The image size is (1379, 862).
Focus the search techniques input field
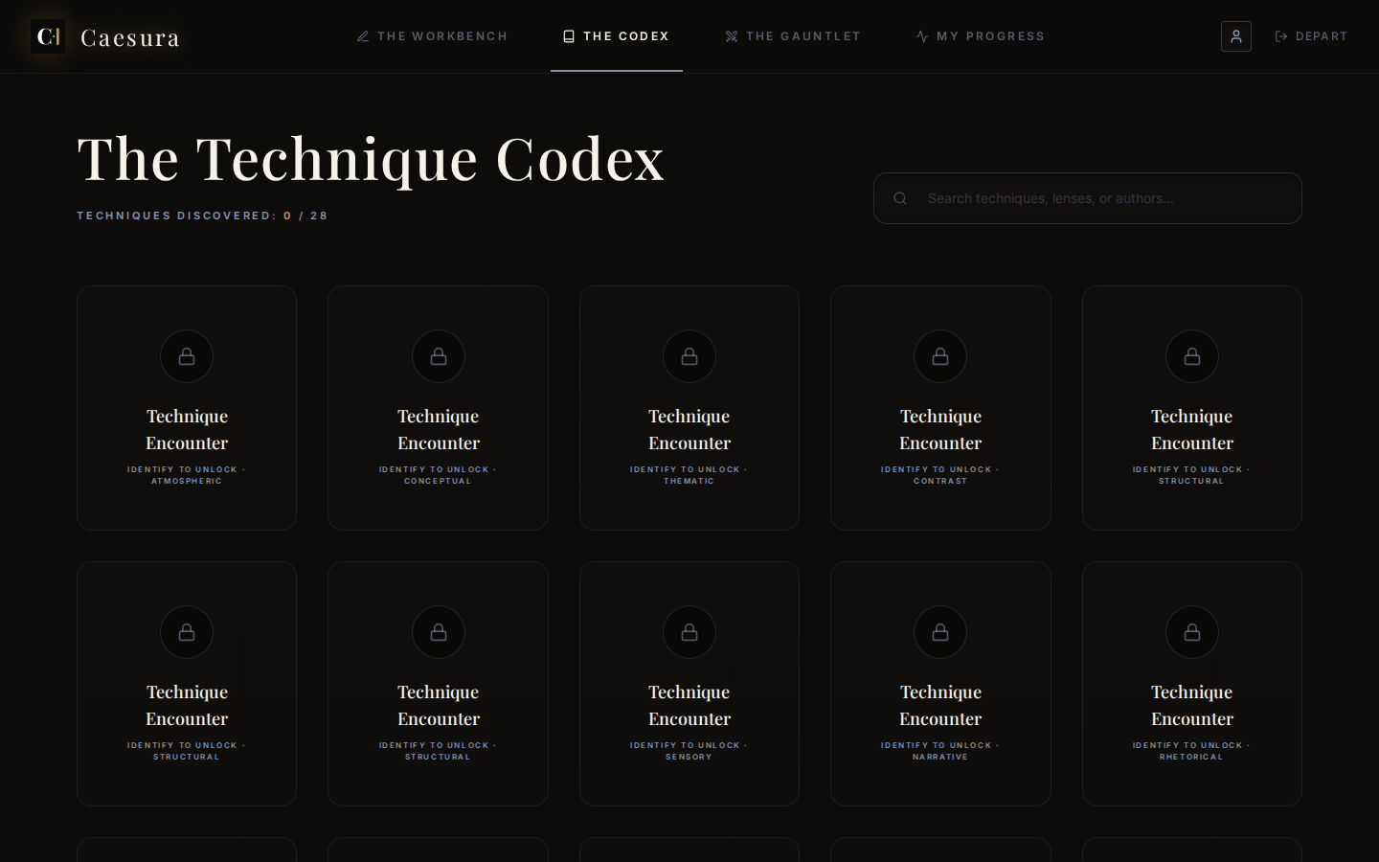pos(1088,198)
